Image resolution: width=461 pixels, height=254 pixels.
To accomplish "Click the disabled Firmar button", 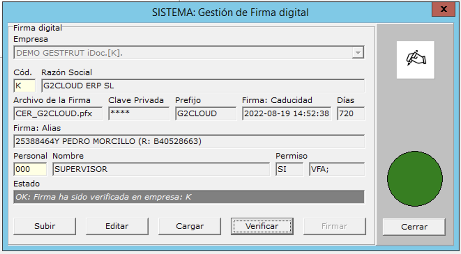I will [x=334, y=226].
